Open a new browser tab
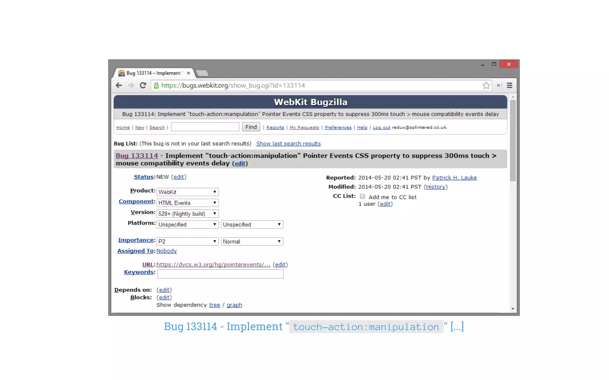 point(202,73)
